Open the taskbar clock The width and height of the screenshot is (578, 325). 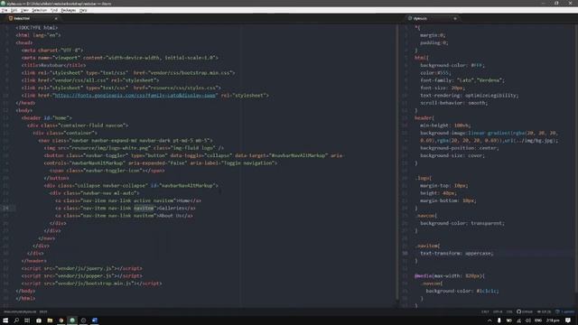(x=553, y=320)
